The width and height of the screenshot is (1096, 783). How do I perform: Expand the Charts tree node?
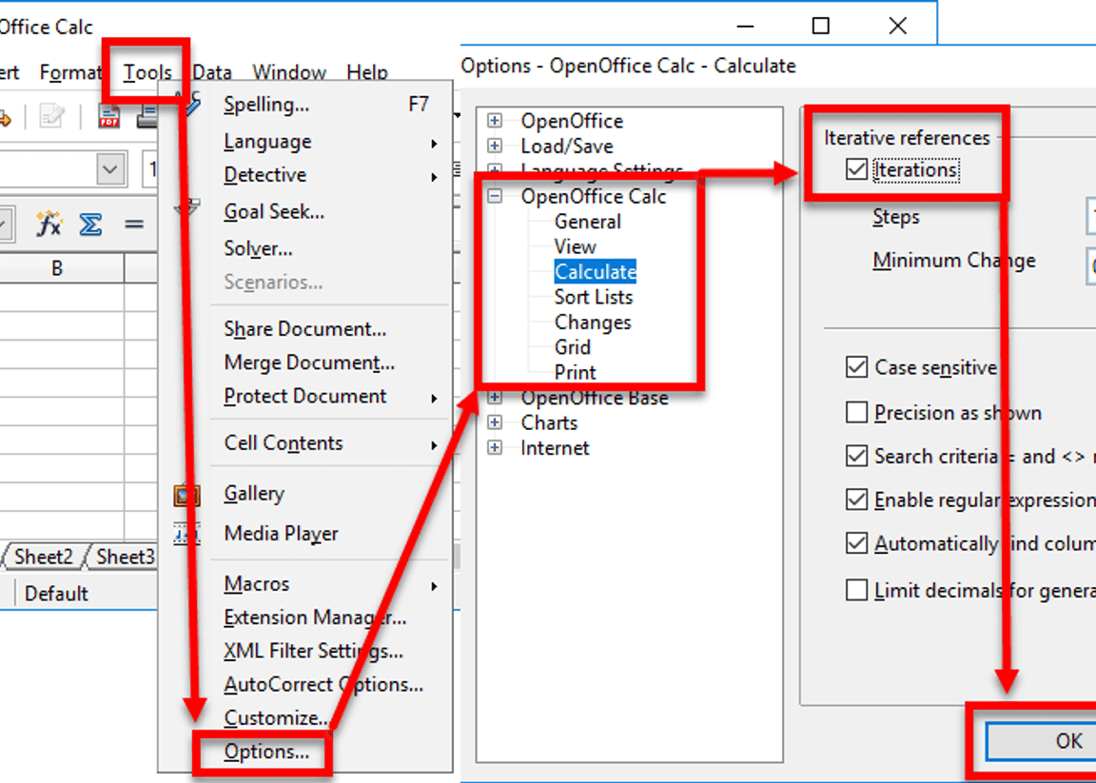pos(495,423)
